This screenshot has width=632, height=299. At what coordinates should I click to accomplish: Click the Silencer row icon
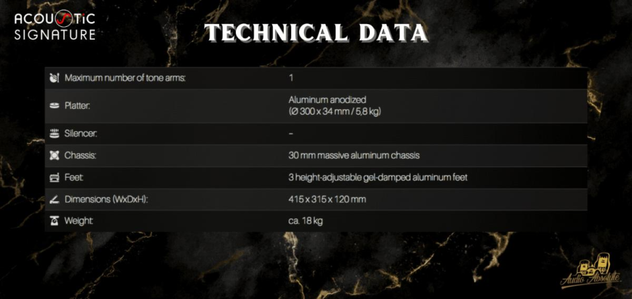coord(54,133)
